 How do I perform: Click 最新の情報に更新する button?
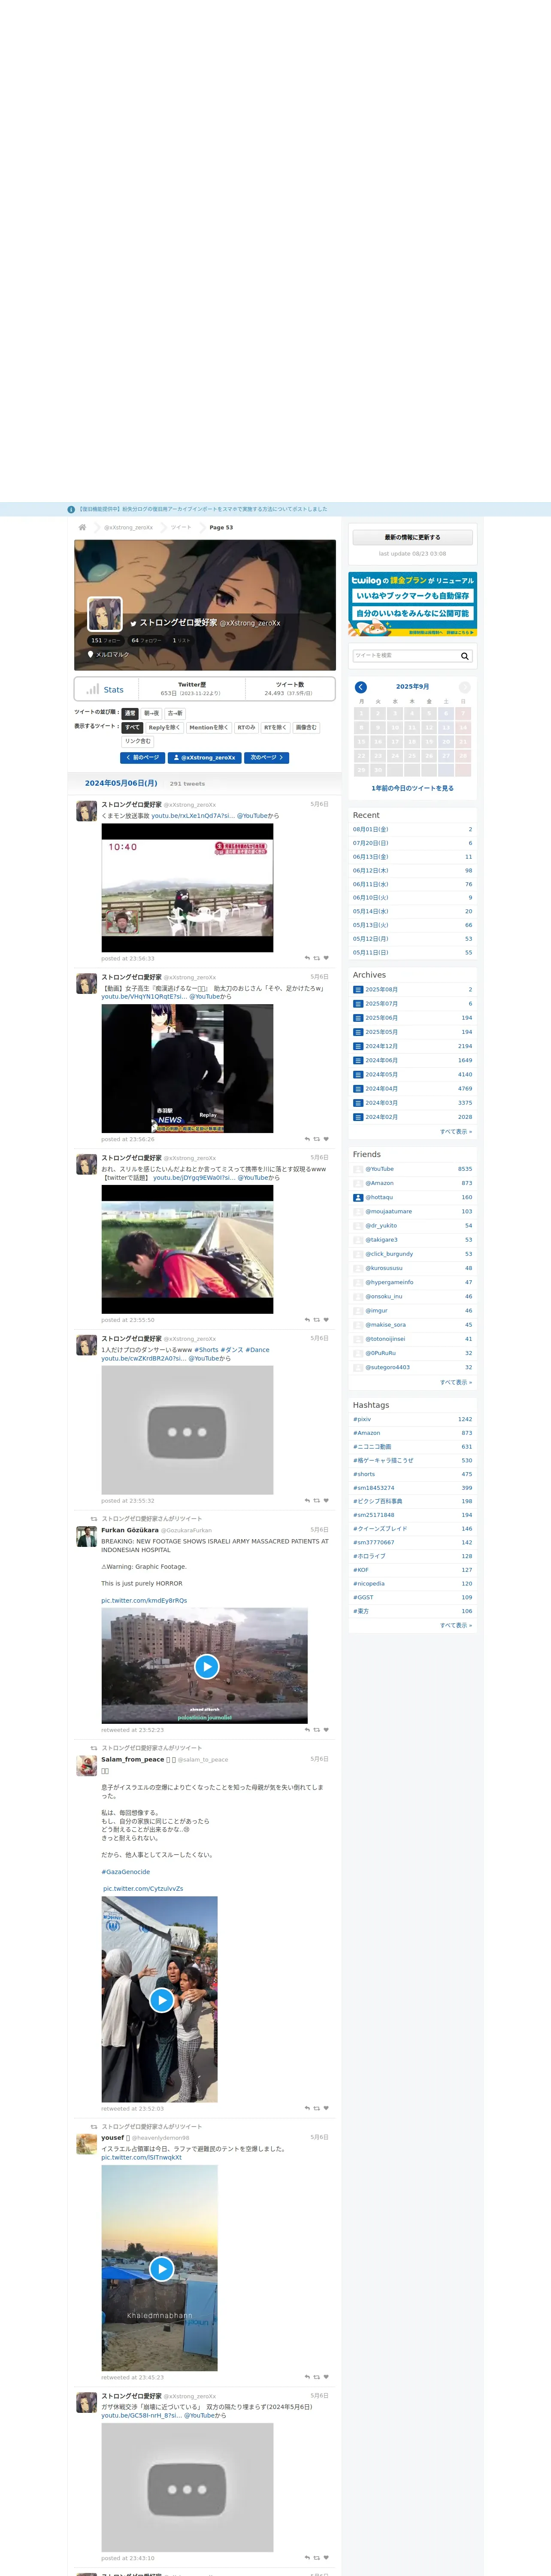413,537
